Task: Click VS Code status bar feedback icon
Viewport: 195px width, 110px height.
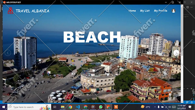Action: [187, 102]
